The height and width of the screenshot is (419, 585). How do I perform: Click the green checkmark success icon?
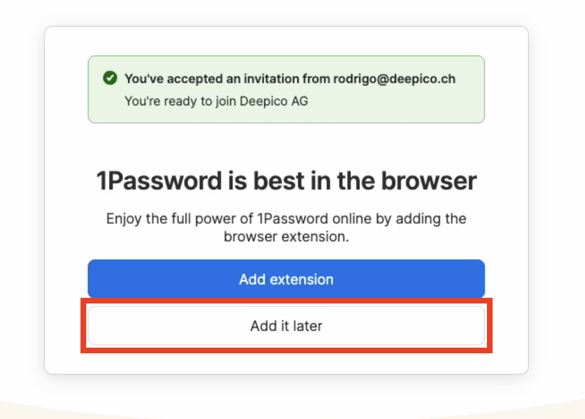pos(110,78)
